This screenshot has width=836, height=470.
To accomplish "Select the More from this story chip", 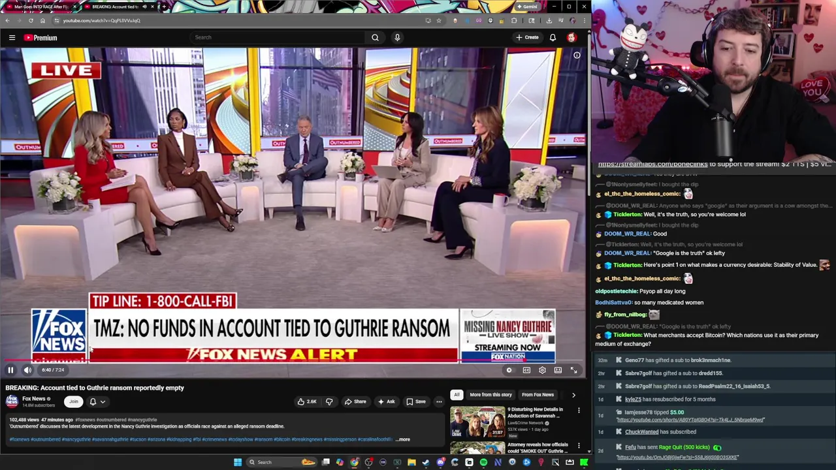I will (490, 394).
